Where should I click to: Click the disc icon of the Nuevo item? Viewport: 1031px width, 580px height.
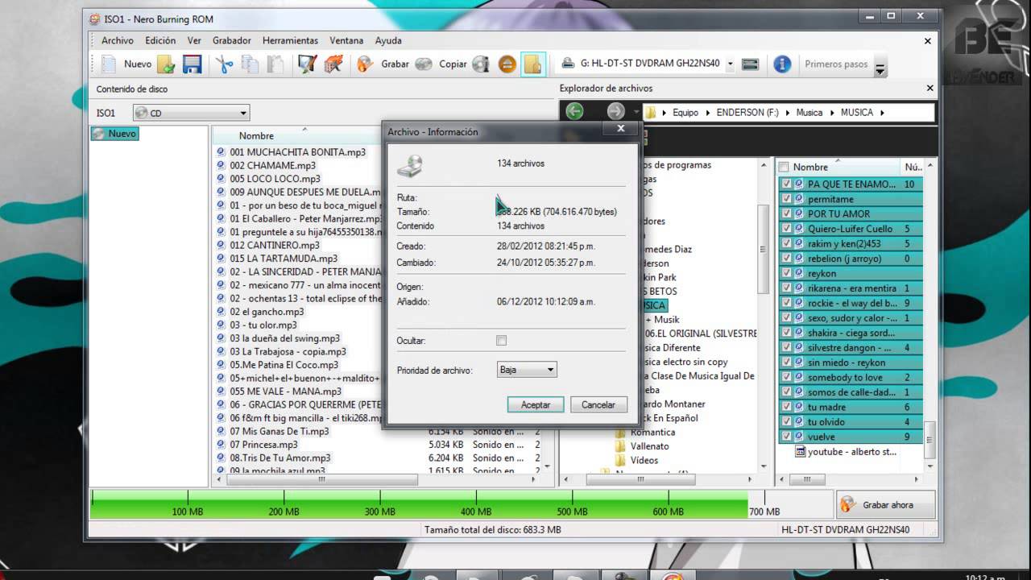[100, 134]
